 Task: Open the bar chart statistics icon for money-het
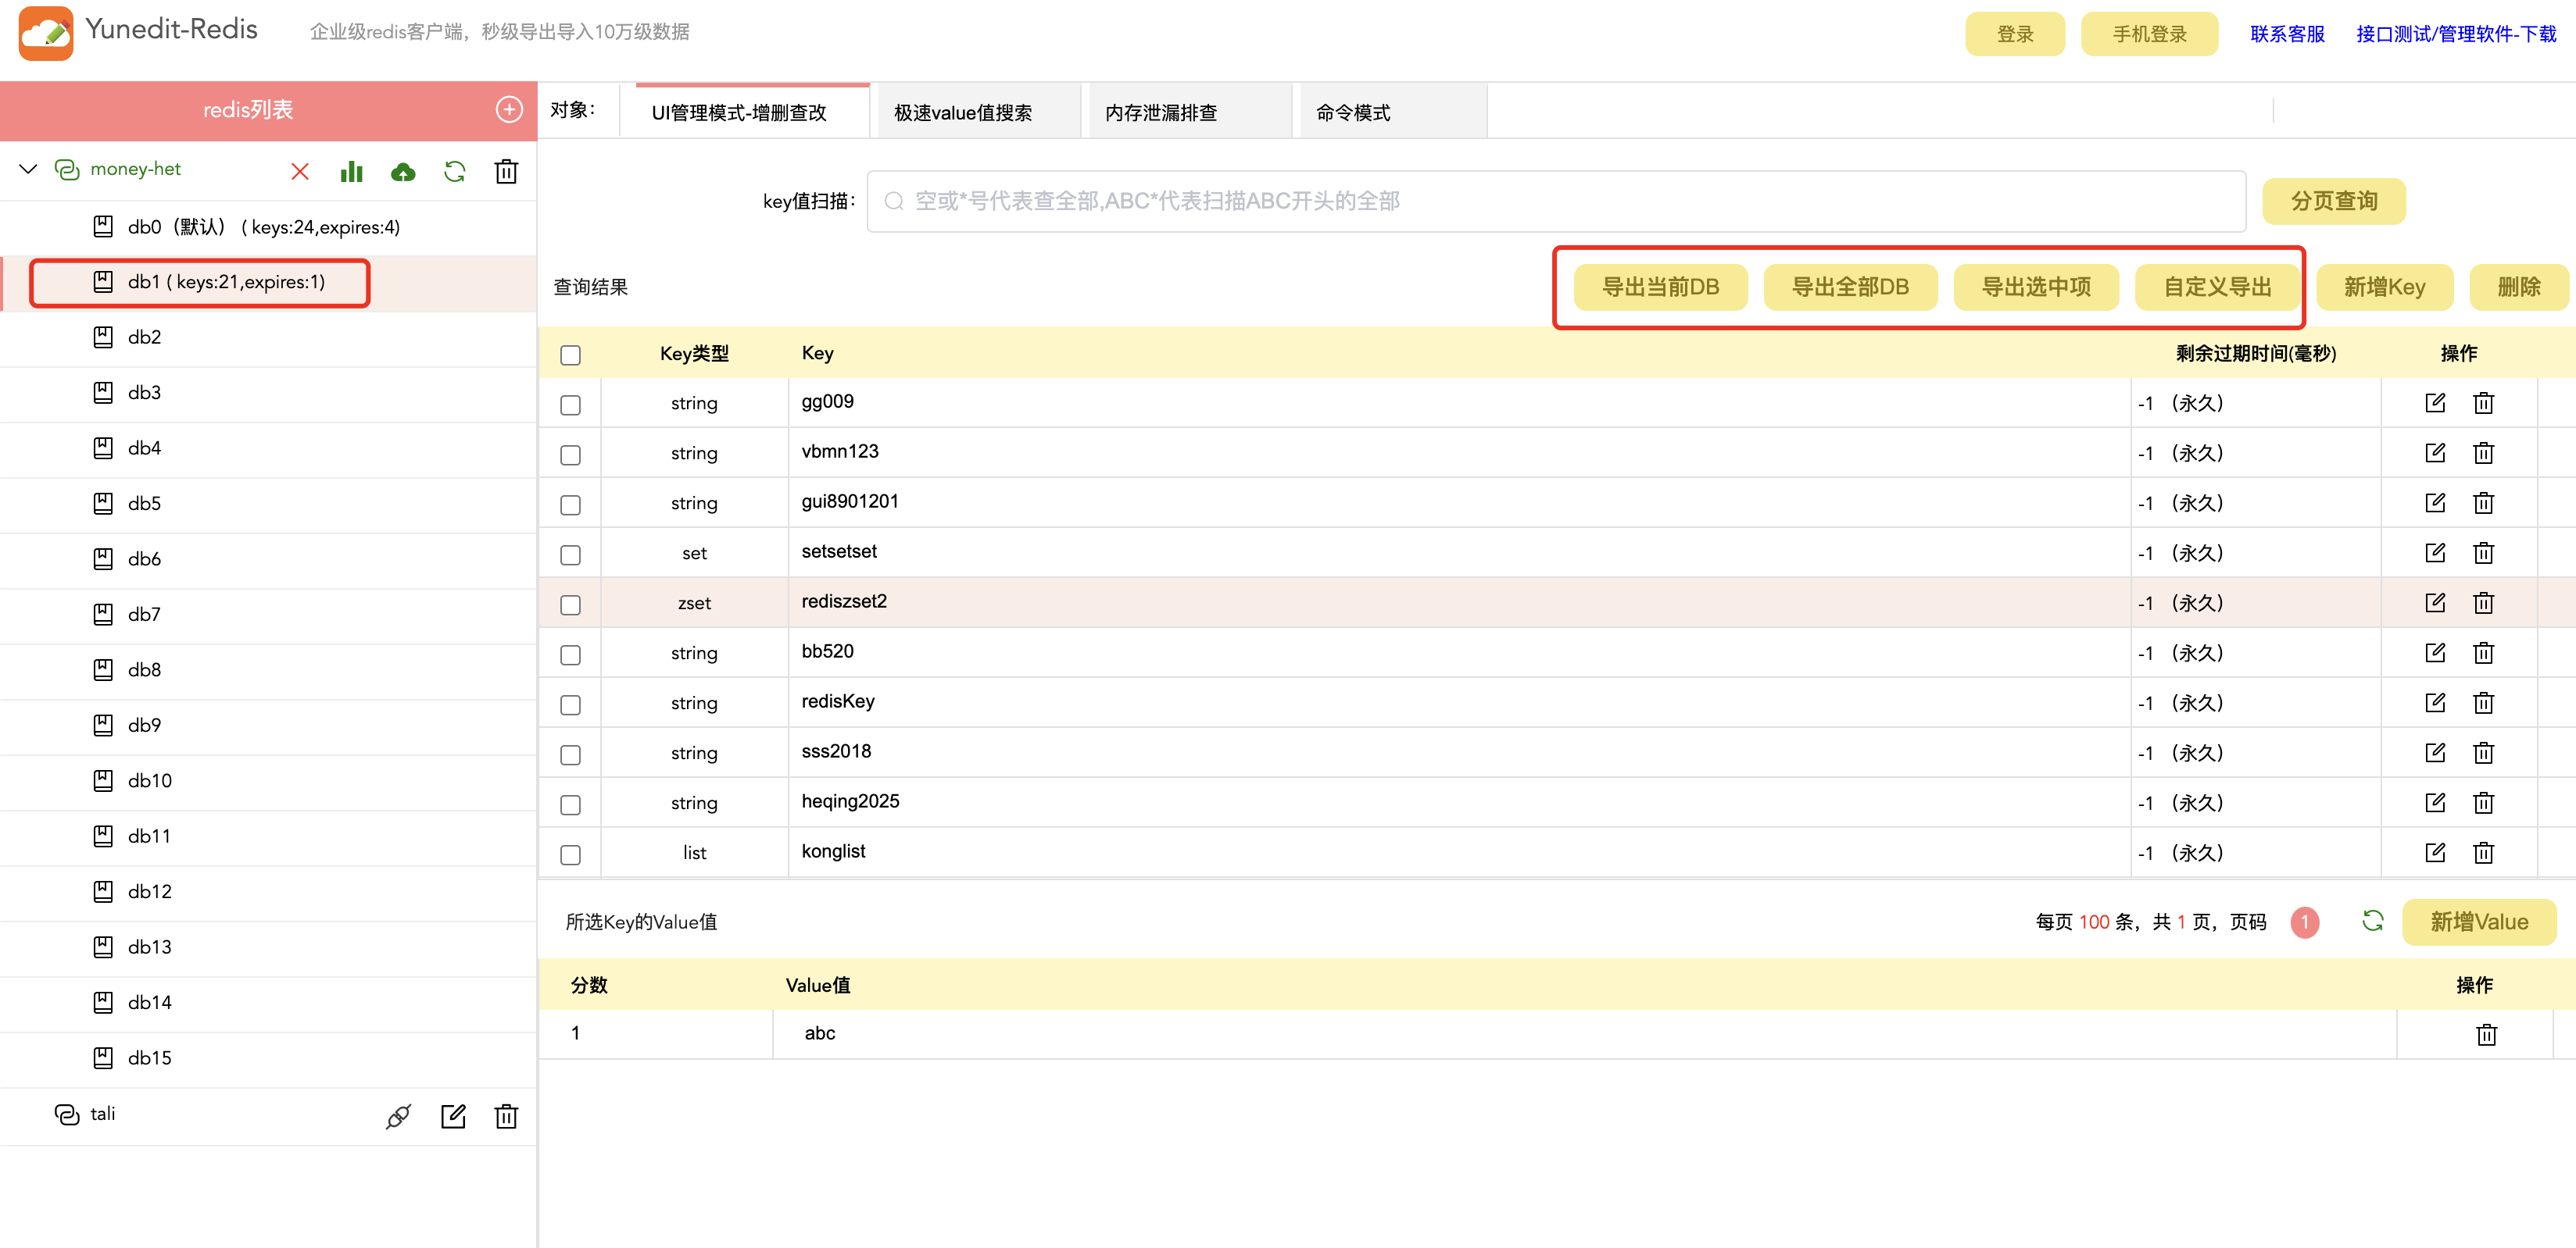(x=351, y=171)
